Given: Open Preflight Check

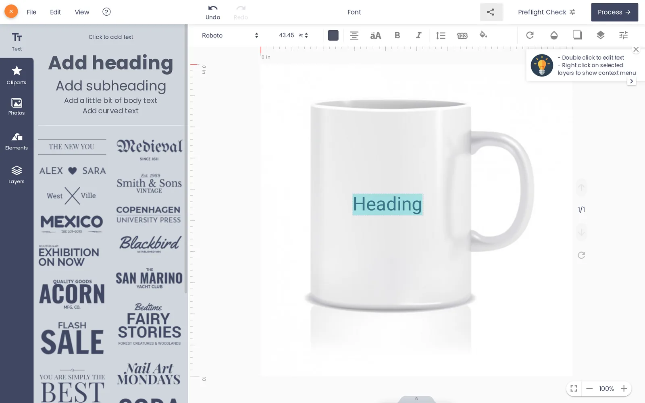Looking at the screenshot, I should point(547,12).
